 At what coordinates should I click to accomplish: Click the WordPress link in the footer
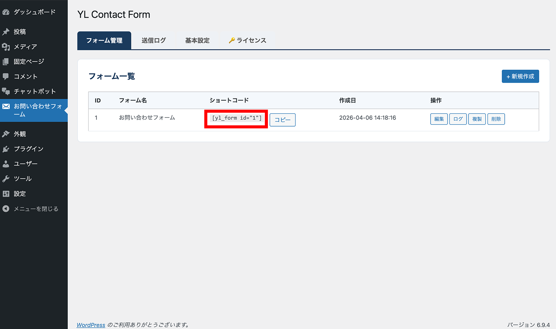91,325
